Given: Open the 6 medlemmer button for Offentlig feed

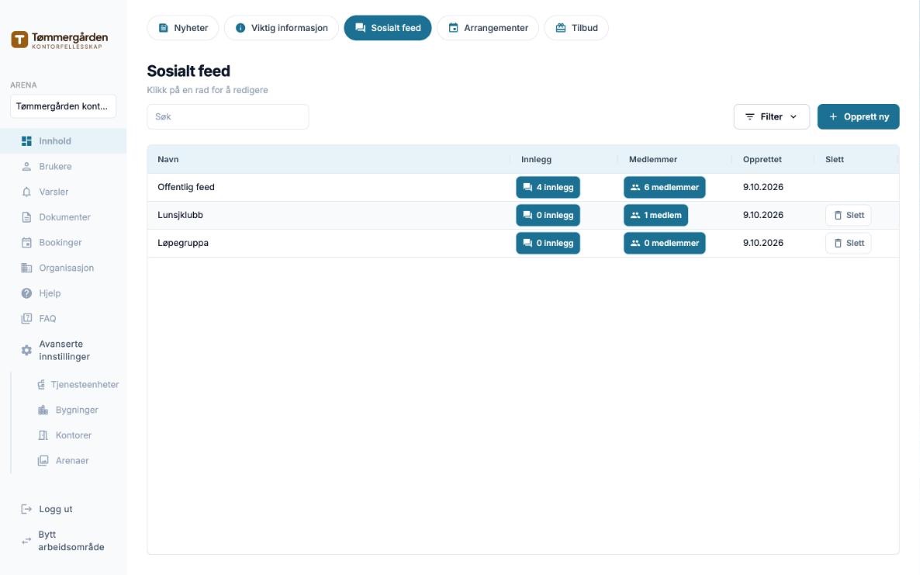Looking at the screenshot, I should 664,187.
